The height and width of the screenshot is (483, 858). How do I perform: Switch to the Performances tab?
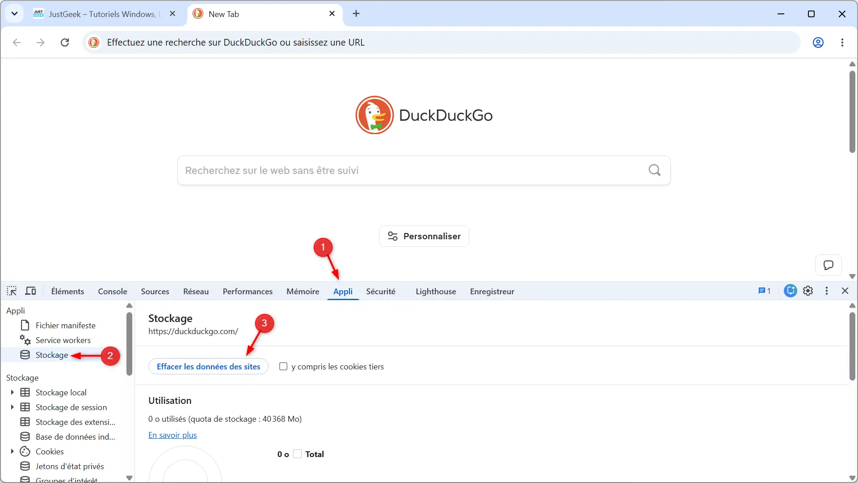tap(248, 291)
